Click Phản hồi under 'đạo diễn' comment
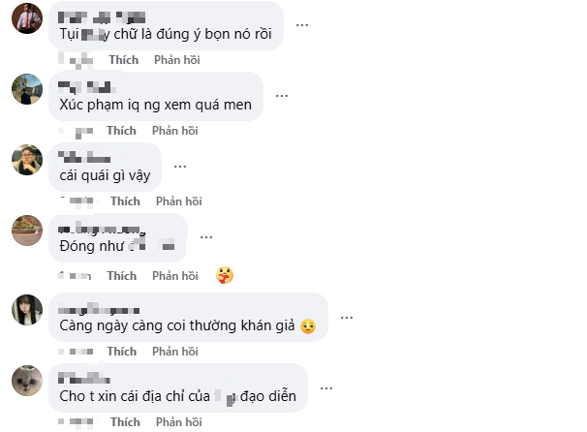The width and height of the screenshot is (587, 432). tap(178, 422)
